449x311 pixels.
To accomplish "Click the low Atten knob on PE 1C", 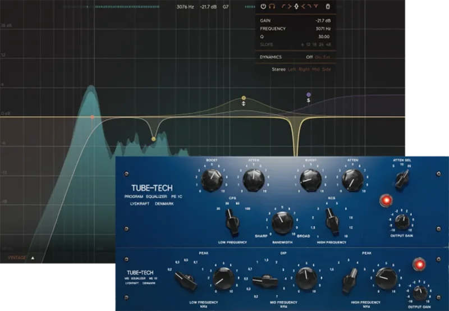I will (x=254, y=180).
